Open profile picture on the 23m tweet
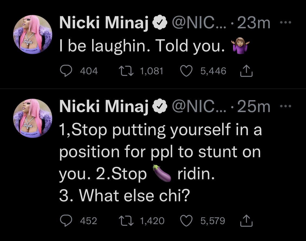The width and height of the screenshot is (306, 241). tap(32, 35)
